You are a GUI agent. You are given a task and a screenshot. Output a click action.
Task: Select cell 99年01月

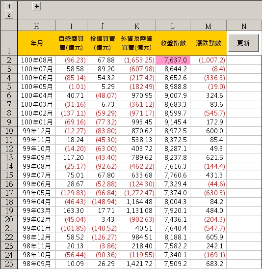[36, 229]
